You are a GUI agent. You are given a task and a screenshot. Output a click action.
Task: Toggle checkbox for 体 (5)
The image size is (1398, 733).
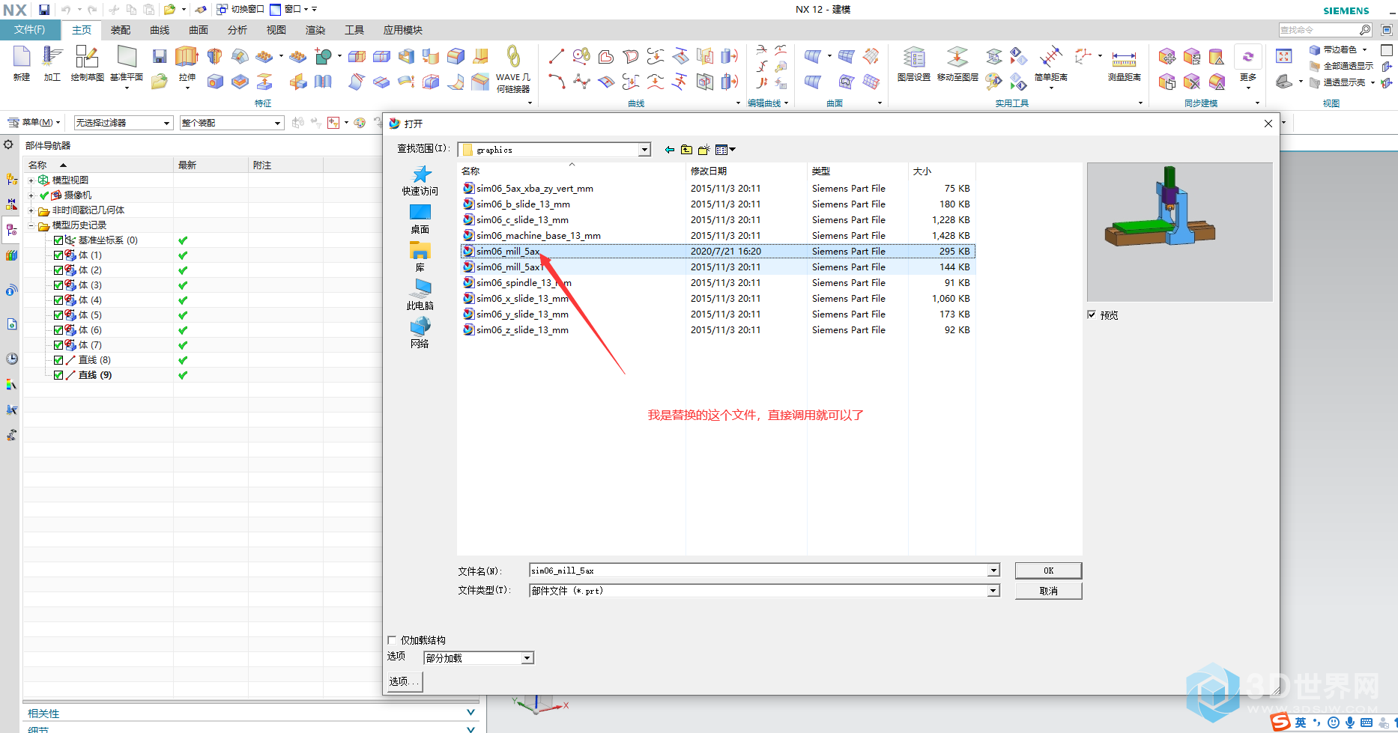pos(58,315)
